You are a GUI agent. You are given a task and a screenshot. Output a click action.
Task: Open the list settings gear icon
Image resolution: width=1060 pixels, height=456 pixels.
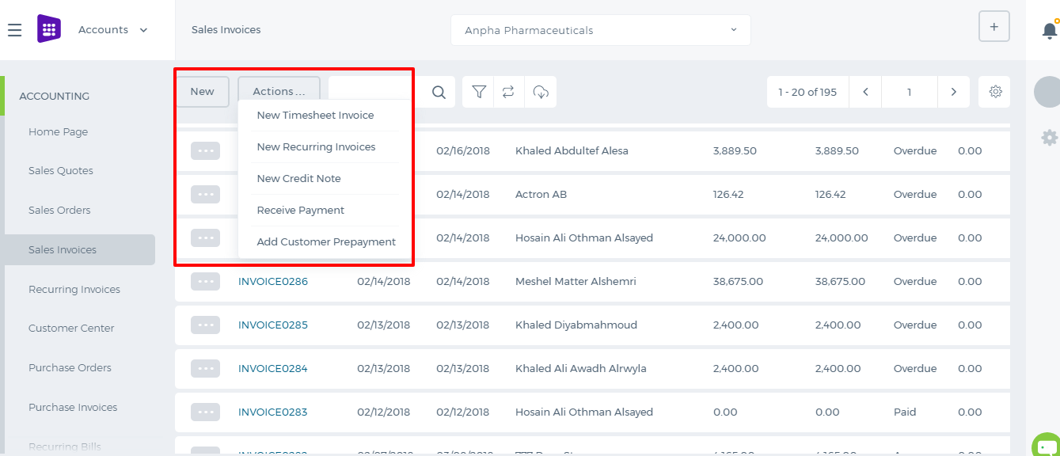click(995, 92)
